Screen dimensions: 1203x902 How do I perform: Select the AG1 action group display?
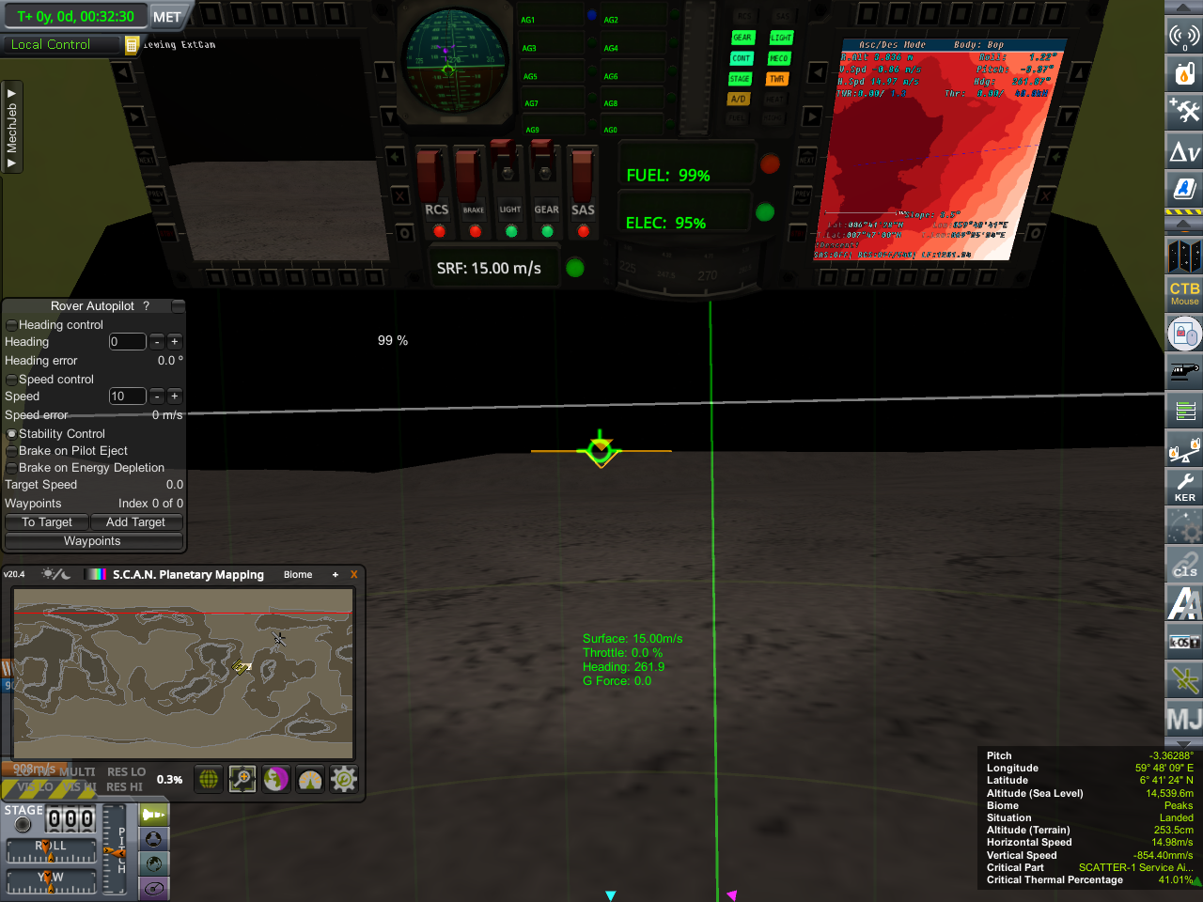click(x=553, y=18)
